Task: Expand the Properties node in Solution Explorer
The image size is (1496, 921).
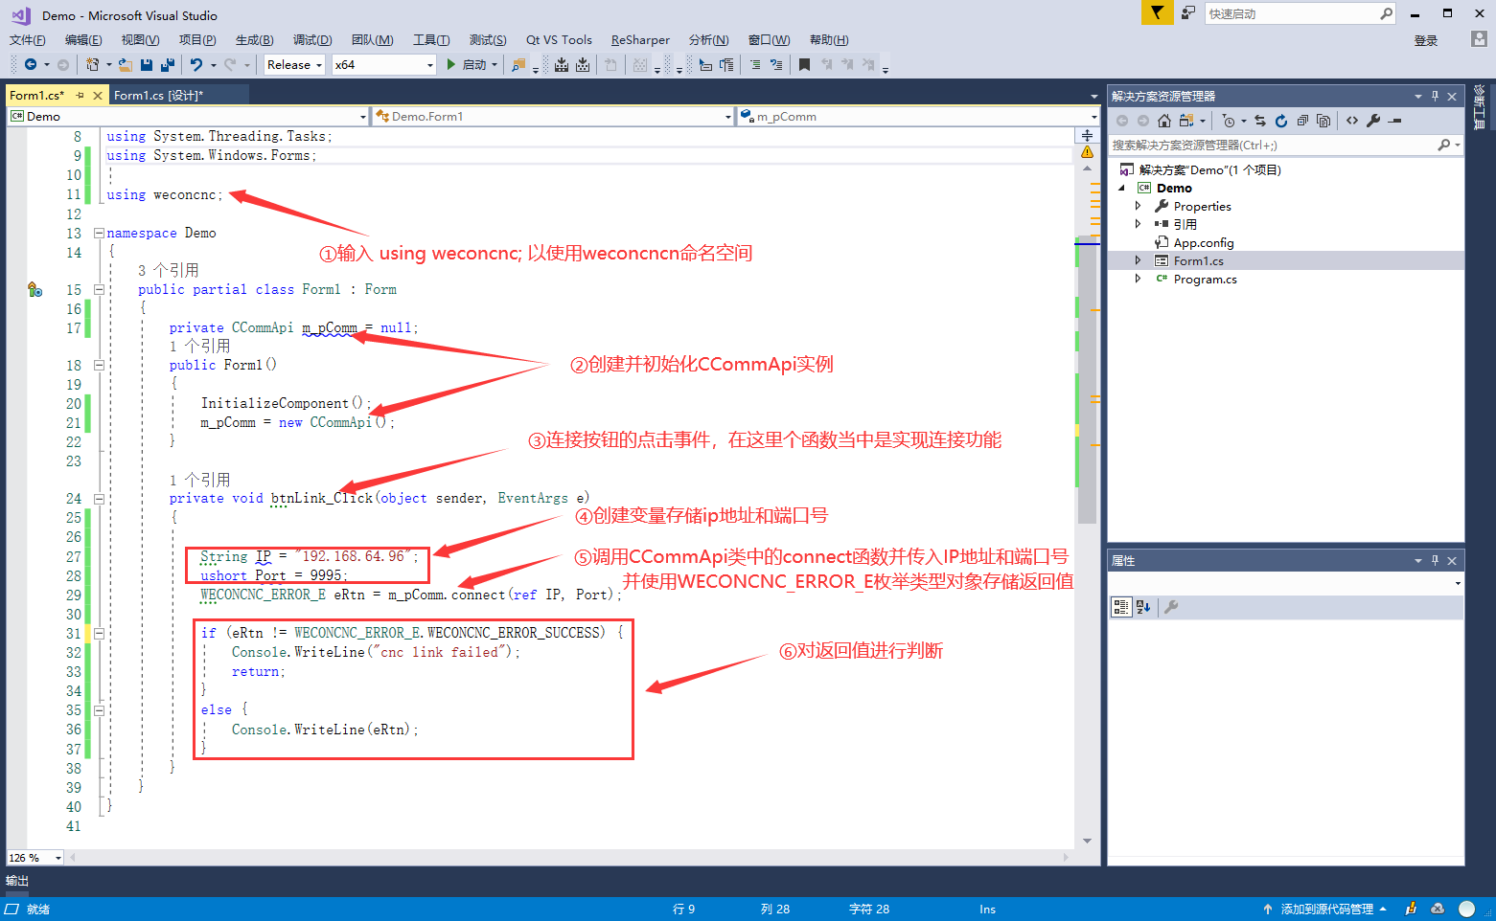Action: point(1138,206)
